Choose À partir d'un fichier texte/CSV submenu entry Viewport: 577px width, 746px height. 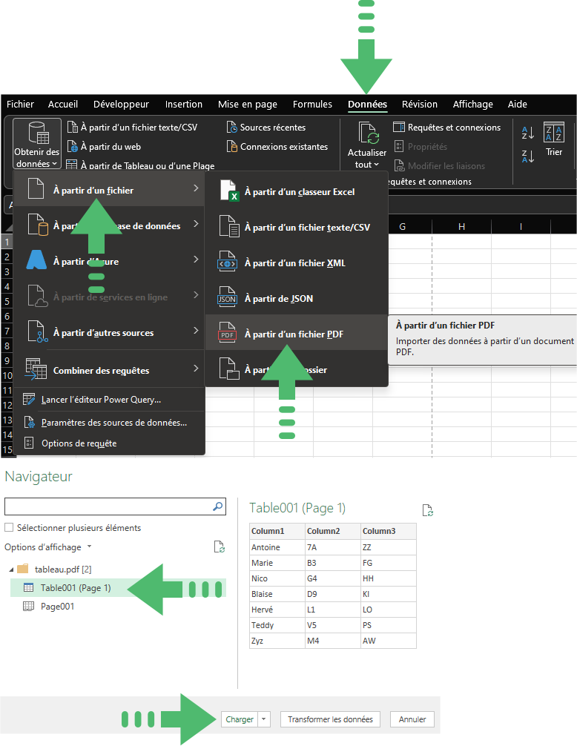(297, 227)
